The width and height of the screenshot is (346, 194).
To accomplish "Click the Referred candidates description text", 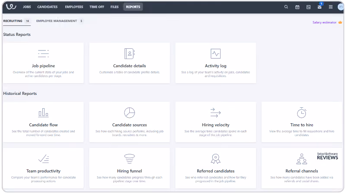I will click(x=215, y=179).
